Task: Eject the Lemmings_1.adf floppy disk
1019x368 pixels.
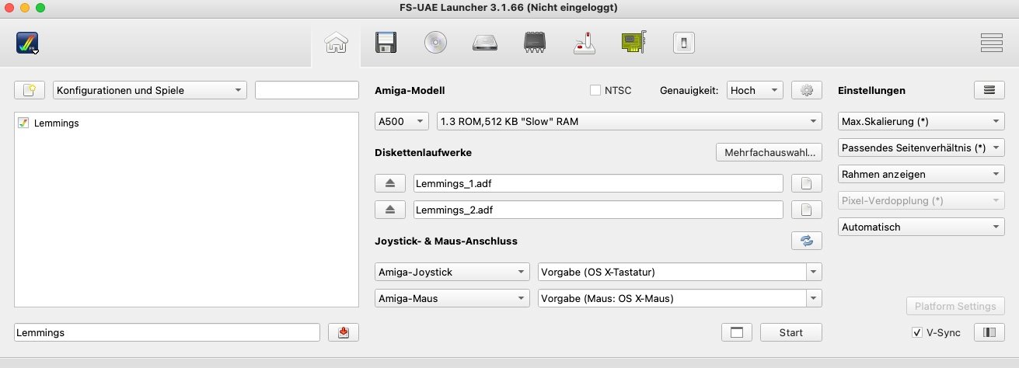Action: pyautogui.click(x=390, y=183)
